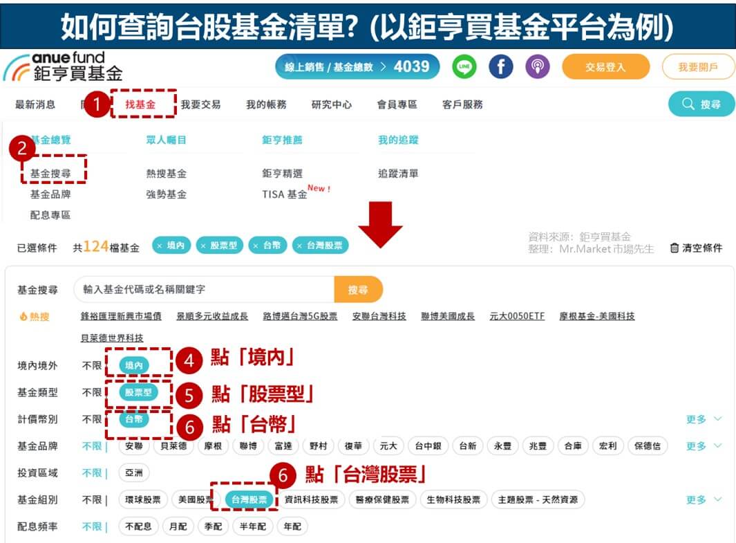
Task: Select the 醫療保健股票 fund group pill
Action: coord(382,500)
